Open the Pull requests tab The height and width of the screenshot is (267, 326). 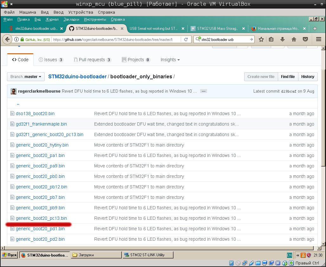(93, 60)
